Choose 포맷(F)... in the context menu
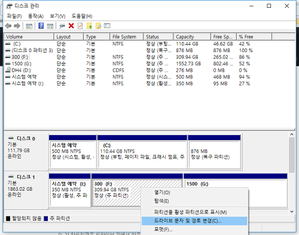The height and width of the screenshot is (235, 299). point(194,230)
